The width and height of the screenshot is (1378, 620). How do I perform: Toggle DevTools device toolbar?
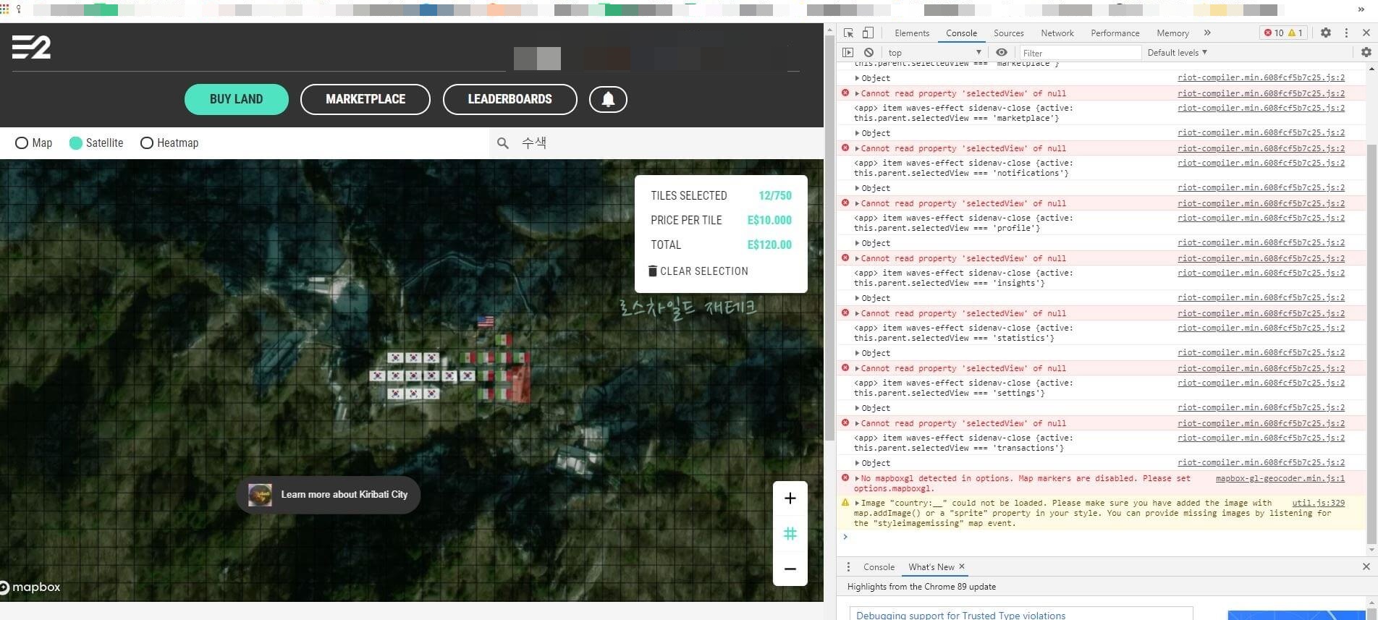[x=868, y=33]
